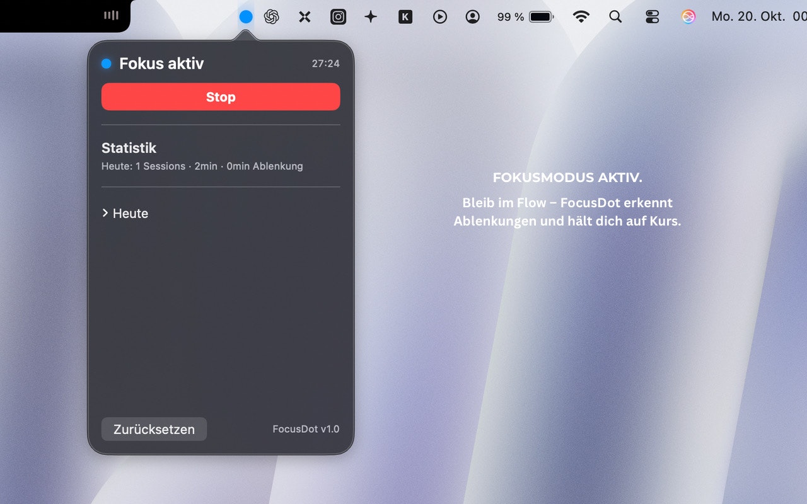This screenshot has width=807, height=504.
Task: Click the Zurücksetzen button
Action: click(154, 429)
